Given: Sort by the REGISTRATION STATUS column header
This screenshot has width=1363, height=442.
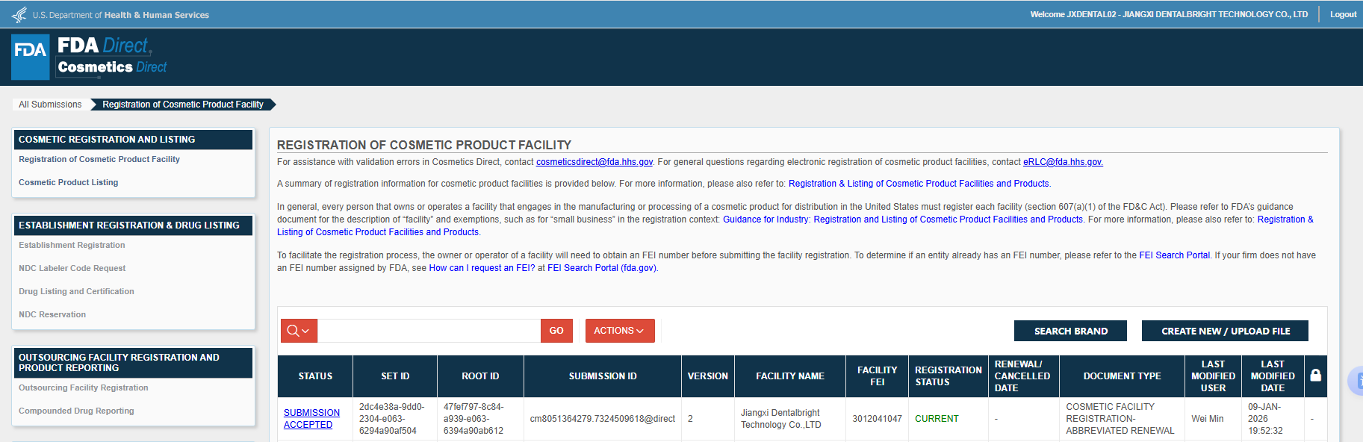Looking at the screenshot, I should tap(948, 376).
